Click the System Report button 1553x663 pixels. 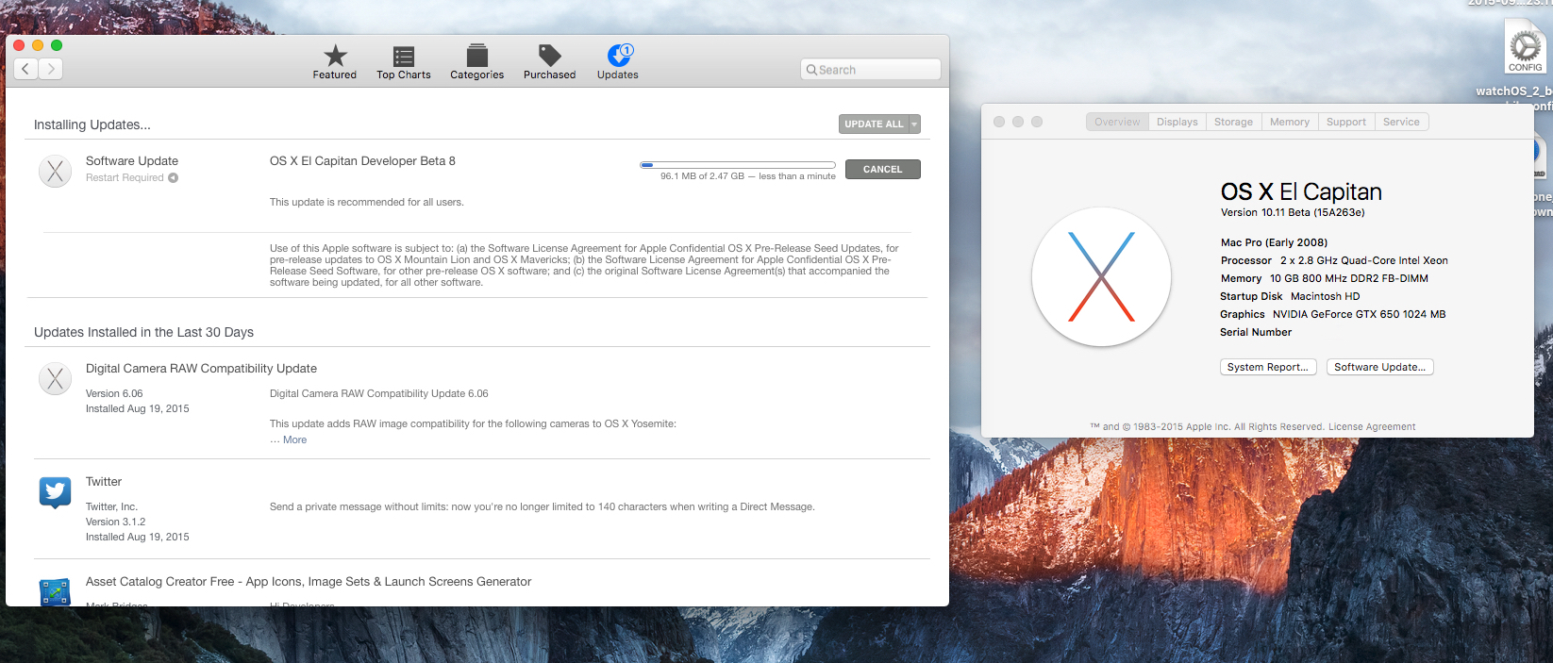pos(1268,367)
